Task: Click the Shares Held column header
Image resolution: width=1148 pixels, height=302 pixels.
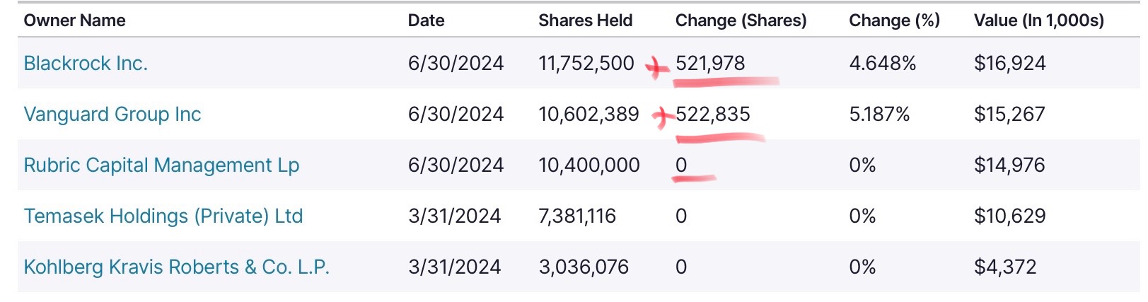Action: tap(585, 21)
